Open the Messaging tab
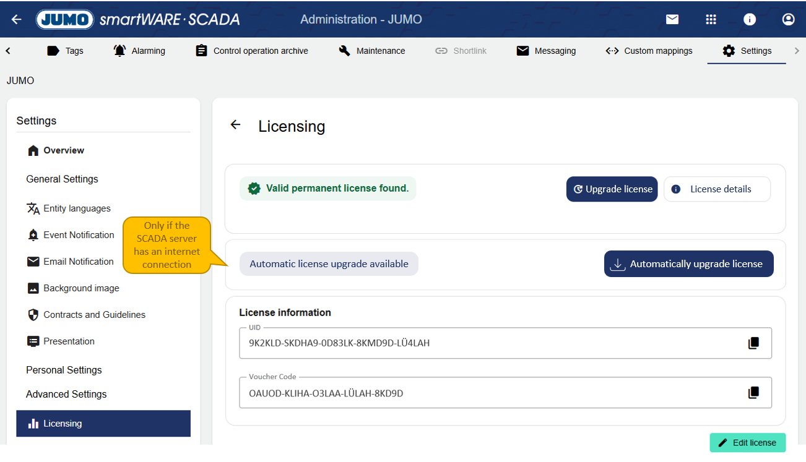Image resolution: width=806 pixels, height=462 pixels. click(546, 51)
